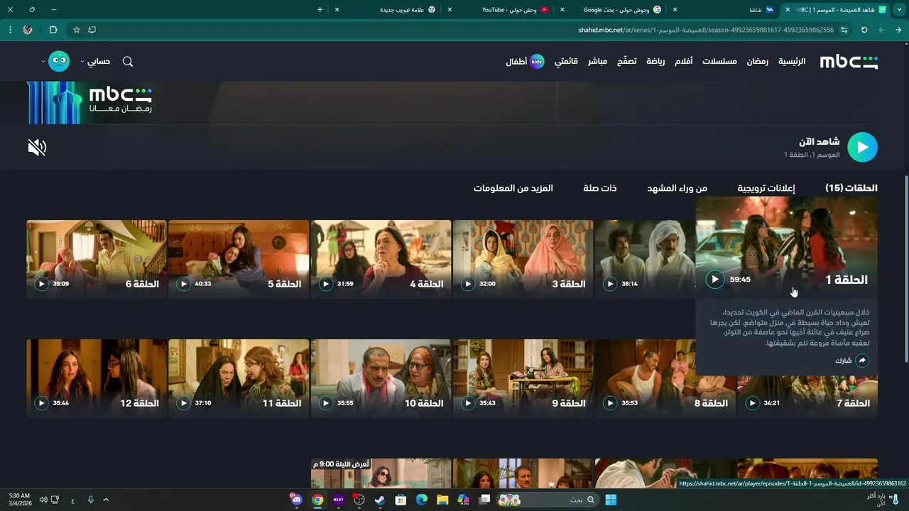
Task: Open a new browser tab with plus
Action: 320,9
